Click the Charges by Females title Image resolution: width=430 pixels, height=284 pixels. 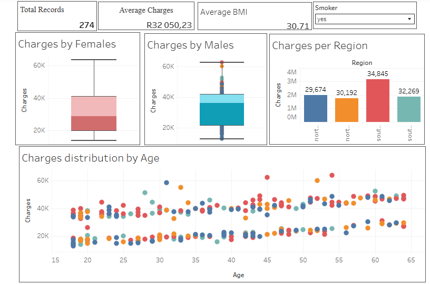coord(67,44)
